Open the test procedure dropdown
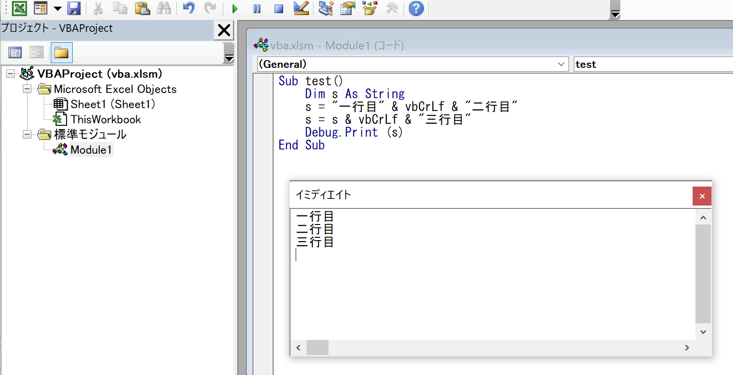The height and width of the screenshot is (375, 733). [x=653, y=65]
